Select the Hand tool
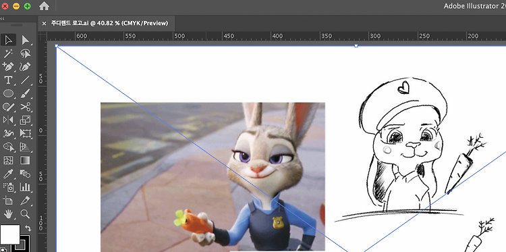The image size is (506, 252). point(8,213)
